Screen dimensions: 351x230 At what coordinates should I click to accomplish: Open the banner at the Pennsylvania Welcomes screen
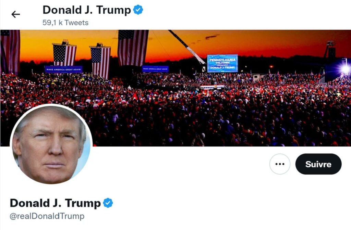[x=222, y=63]
